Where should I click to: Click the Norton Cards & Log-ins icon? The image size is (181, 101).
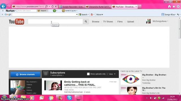[63, 11]
